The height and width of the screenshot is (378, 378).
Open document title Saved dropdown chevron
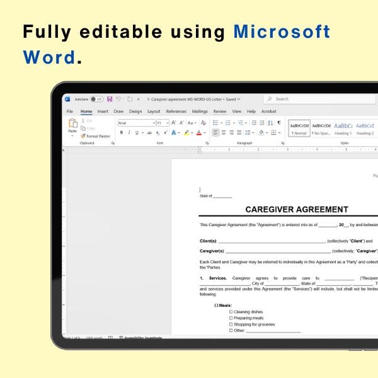click(239, 99)
